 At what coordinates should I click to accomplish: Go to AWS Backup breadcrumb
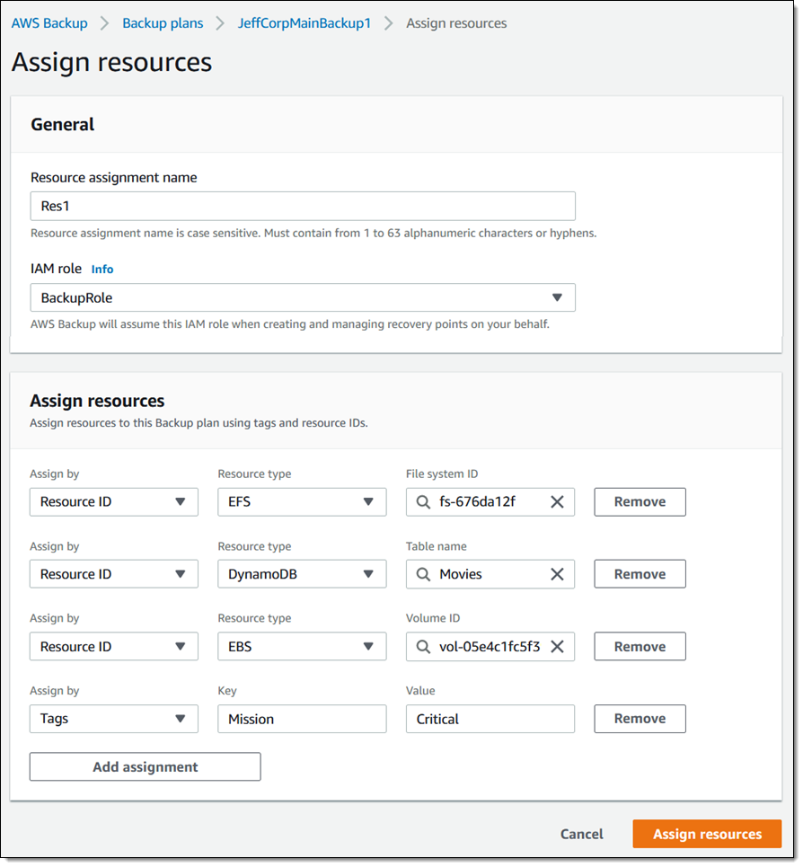pos(49,23)
